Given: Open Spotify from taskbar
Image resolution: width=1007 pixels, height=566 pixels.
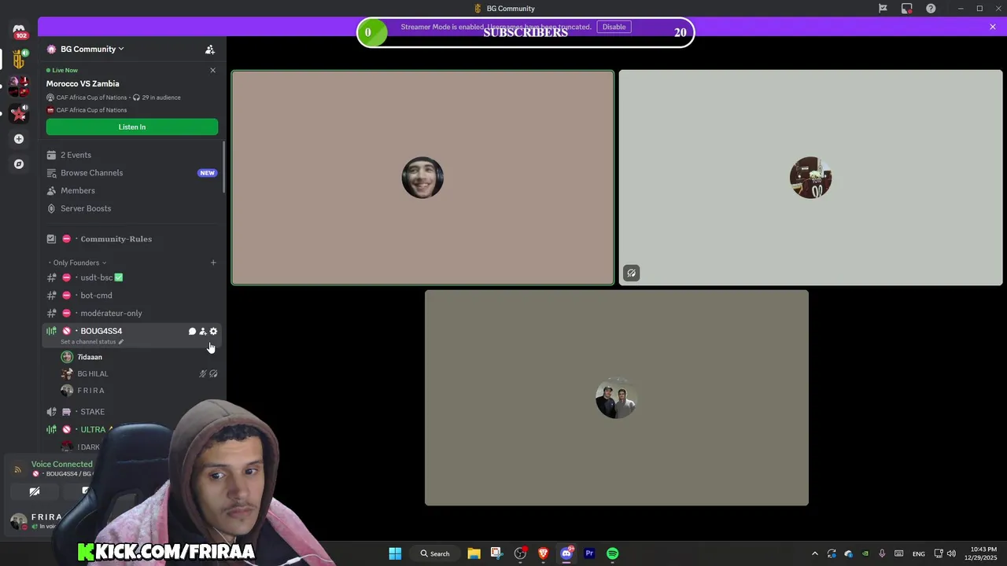Looking at the screenshot, I should pyautogui.click(x=612, y=553).
